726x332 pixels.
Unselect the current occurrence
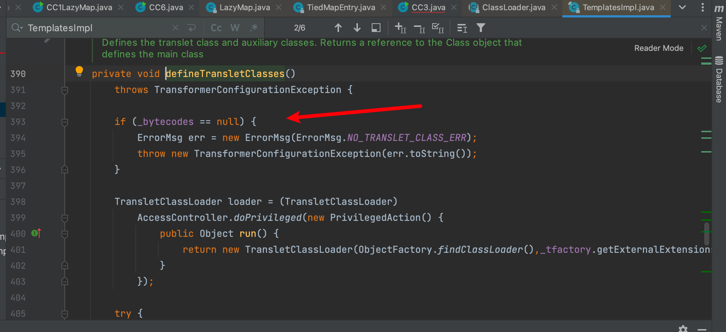click(x=419, y=28)
